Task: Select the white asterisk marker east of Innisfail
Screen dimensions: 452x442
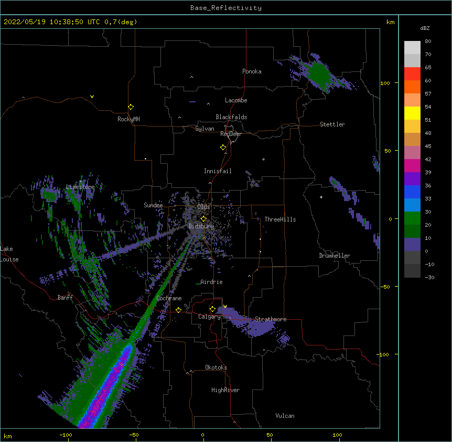Action: coord(263,159)
